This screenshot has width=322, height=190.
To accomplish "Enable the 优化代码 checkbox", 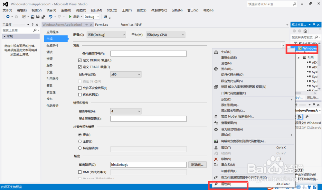I will pos(80,95).
